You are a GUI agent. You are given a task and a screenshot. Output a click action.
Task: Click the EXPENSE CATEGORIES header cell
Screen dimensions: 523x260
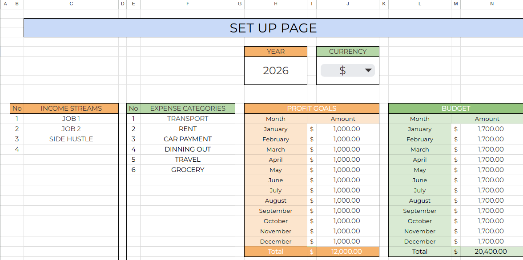tap(188, 108)
